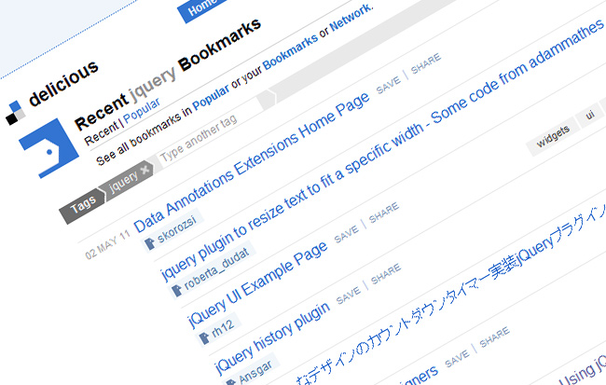Click the delicious logo squares icon

tap(16, 113)
